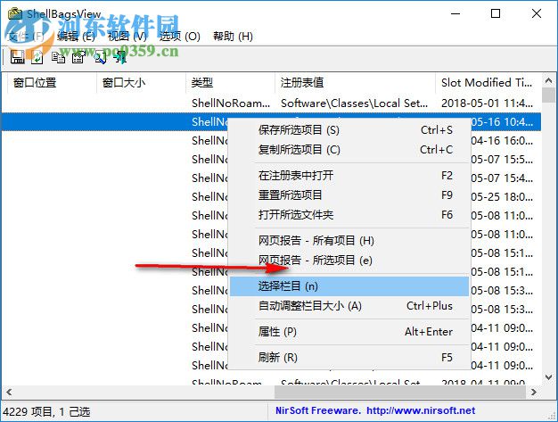Open the 帮助 (H) menu
558x422 pixels.
[233, 37]
